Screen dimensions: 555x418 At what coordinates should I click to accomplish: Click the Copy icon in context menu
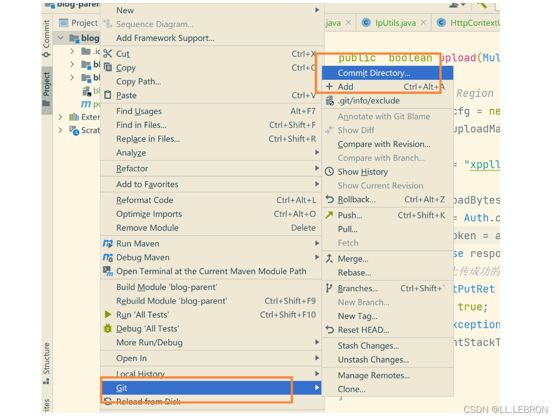(x=108, y=67)
